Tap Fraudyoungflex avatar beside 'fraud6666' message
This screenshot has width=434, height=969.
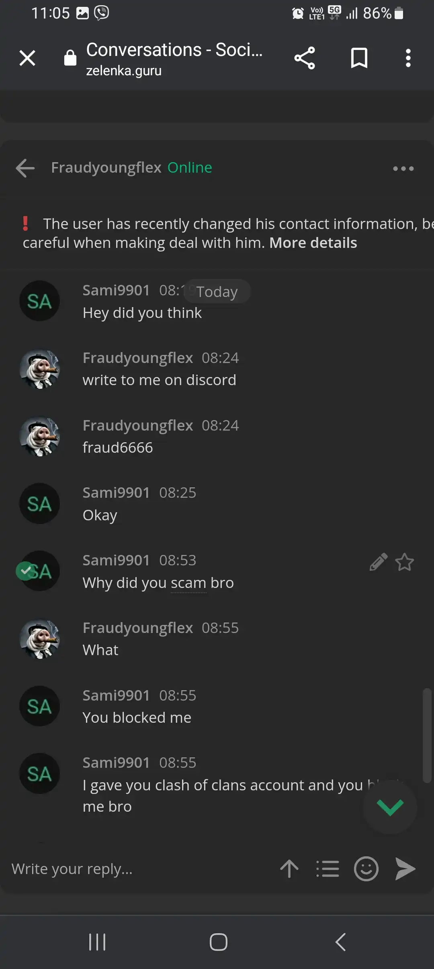[x=40, y=436]
